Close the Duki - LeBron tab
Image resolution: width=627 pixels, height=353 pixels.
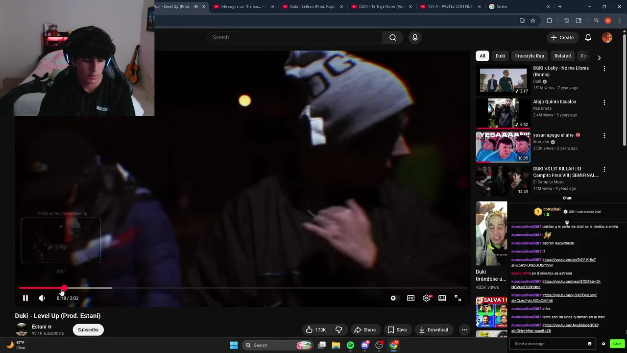[341, 6]
